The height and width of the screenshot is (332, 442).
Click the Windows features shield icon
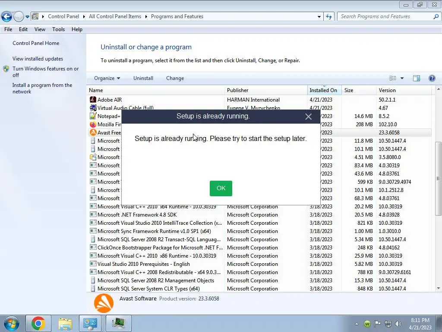pyautogui.click(x=6, y=69)
